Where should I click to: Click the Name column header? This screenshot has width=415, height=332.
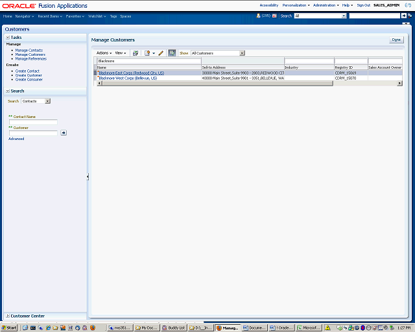tap(149, 67)
